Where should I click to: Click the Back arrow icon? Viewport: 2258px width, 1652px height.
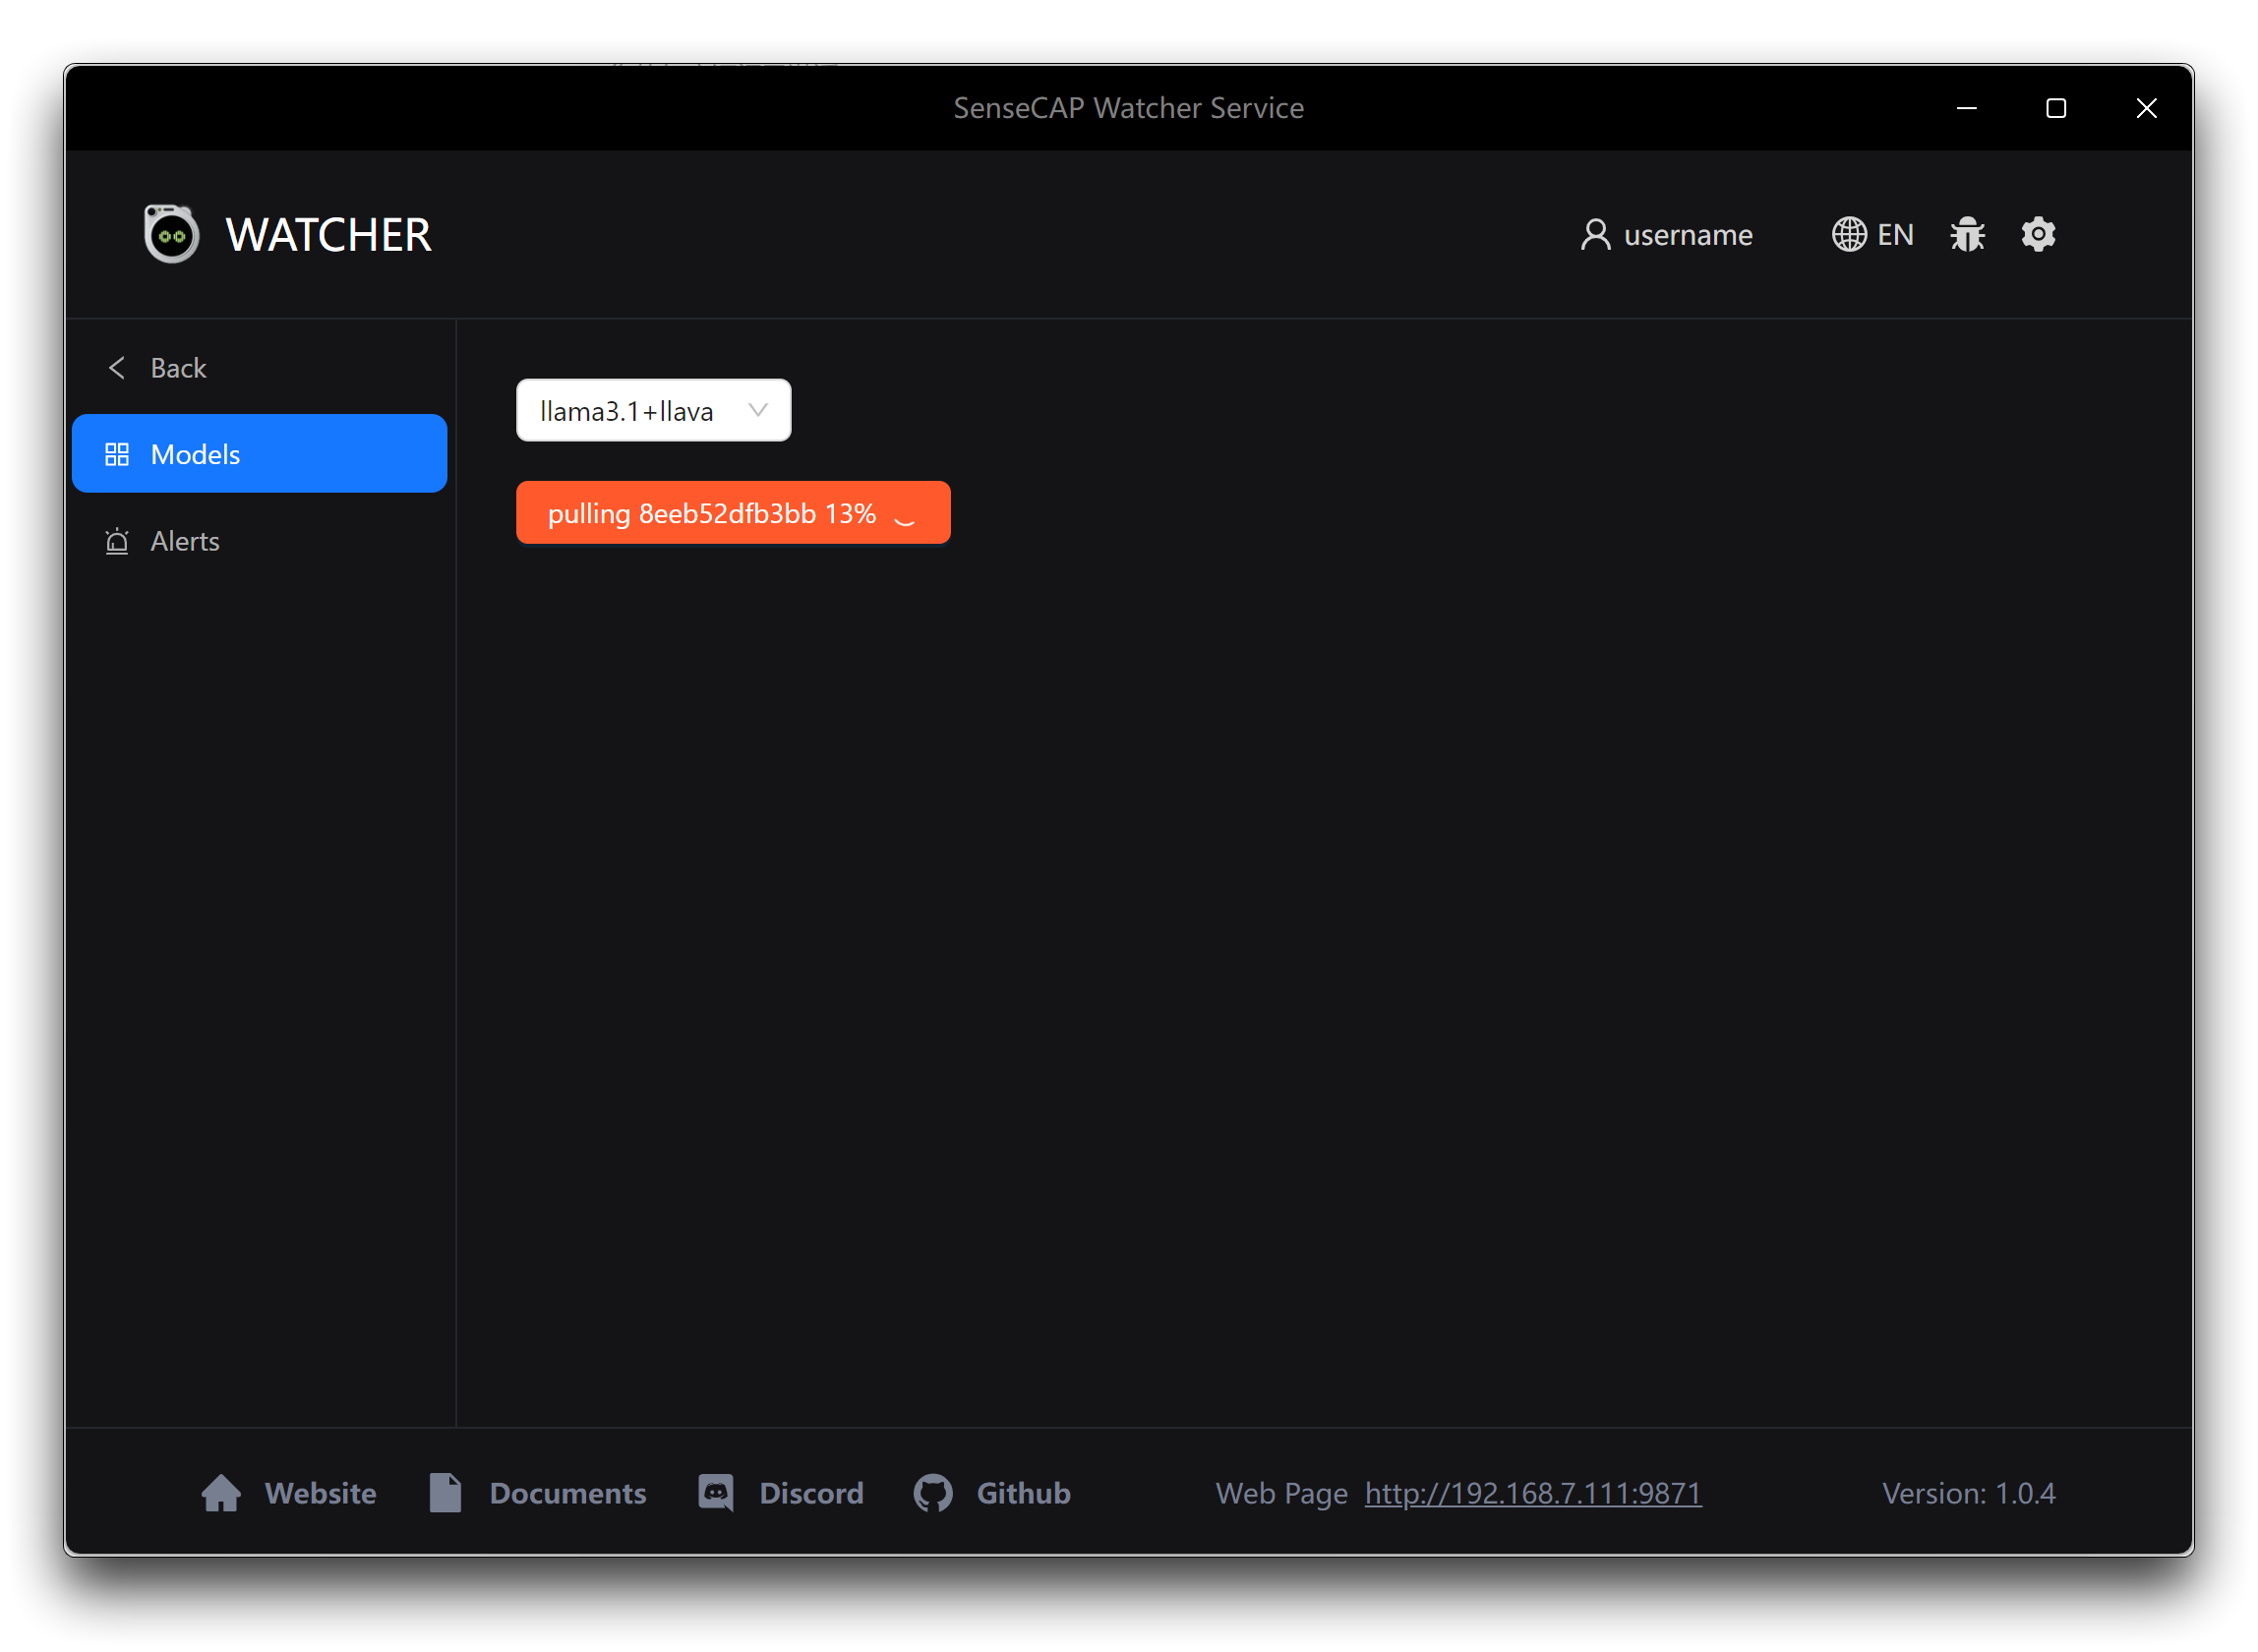point(117,368)
